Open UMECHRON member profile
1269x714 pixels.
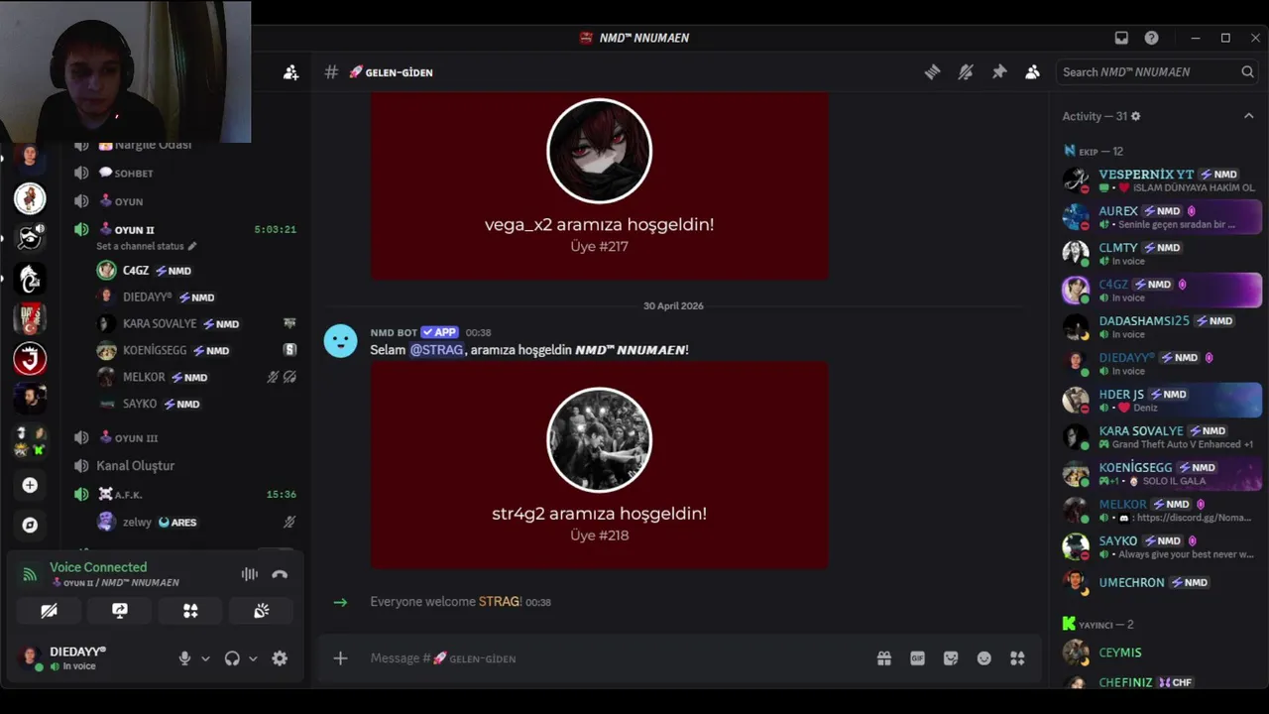pos(1159,582)
